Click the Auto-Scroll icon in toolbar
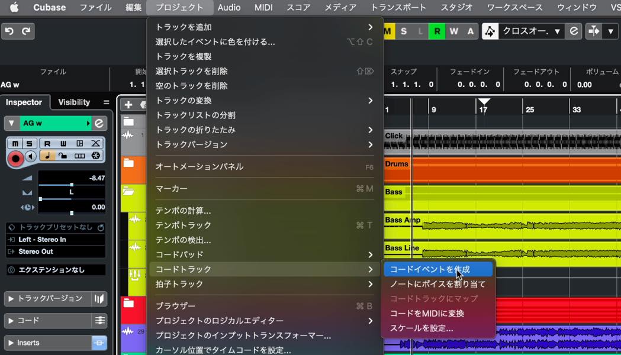The image size is (621, 355). [594, 31]
